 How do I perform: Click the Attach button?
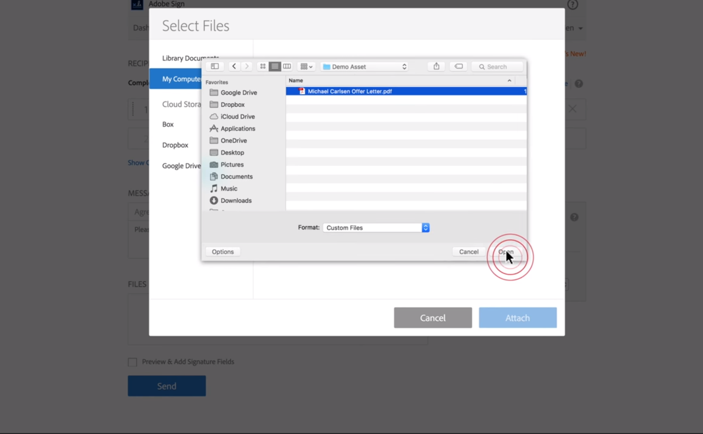pyautogui.click(x=517, y=318)
